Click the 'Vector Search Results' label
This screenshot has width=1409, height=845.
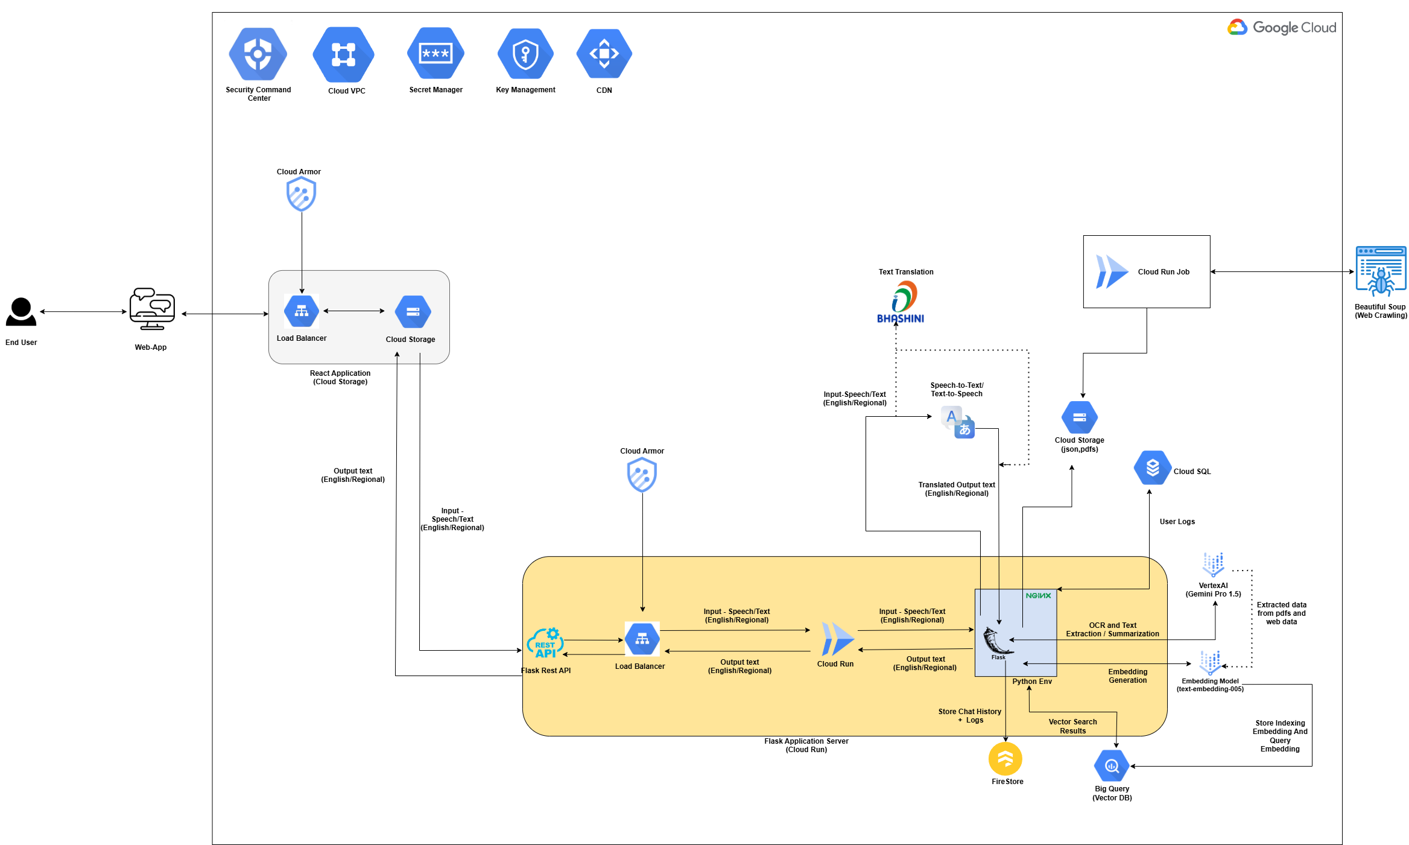[x=1072, y=726]
